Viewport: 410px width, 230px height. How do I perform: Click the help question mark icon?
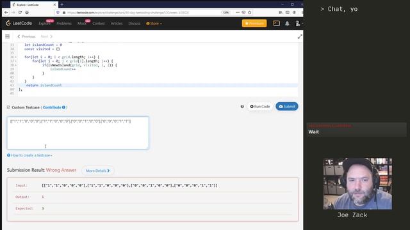pyautogui.click(x=242, y=107)
